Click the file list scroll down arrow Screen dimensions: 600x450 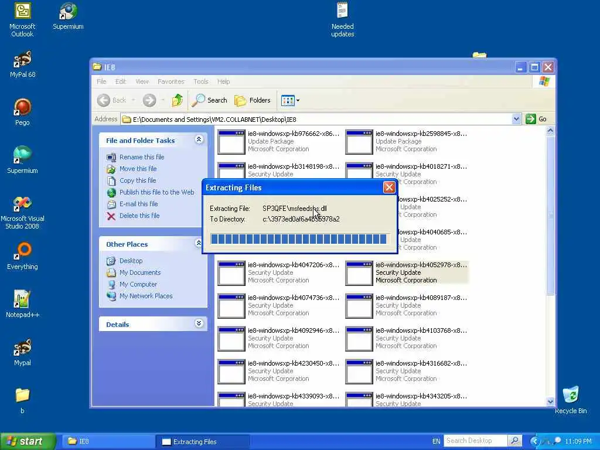point(550,401)
